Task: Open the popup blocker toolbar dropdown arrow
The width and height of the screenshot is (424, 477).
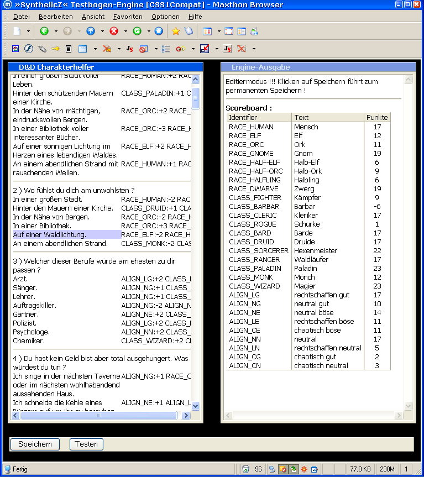Action: pyautogui.click(x=156, y=49)
